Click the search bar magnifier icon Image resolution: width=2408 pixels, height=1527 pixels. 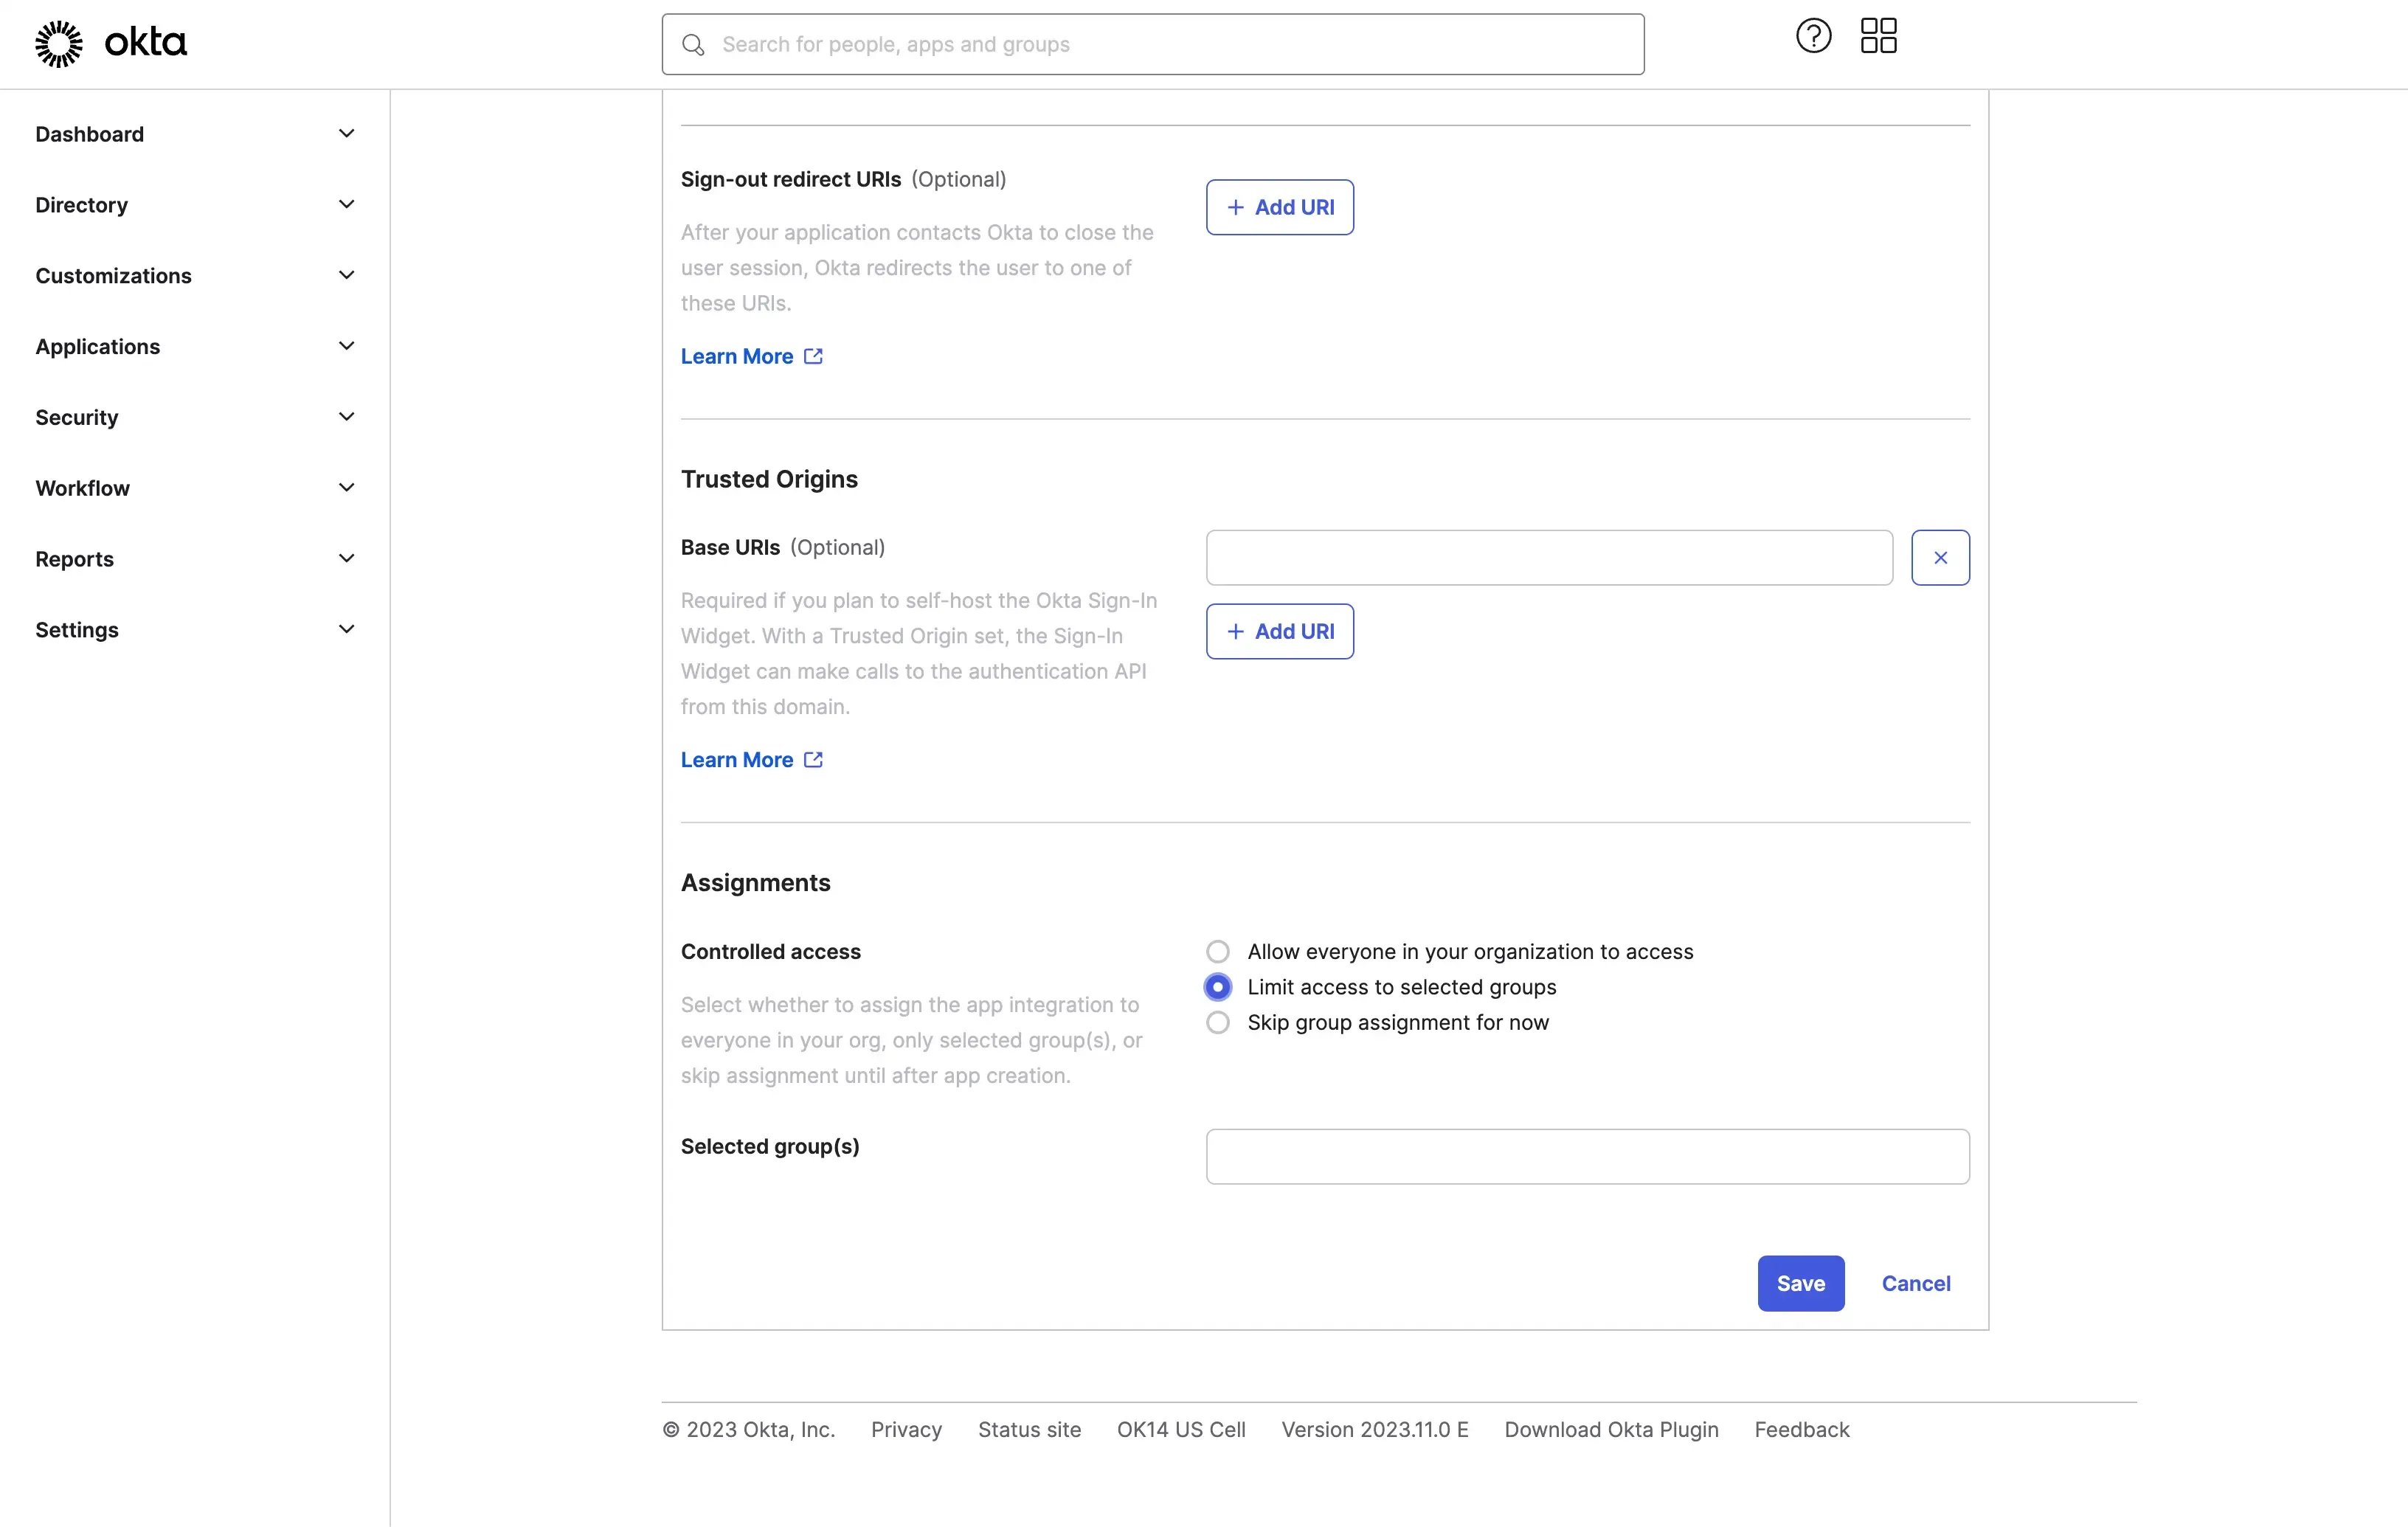(x=693, y=44)
